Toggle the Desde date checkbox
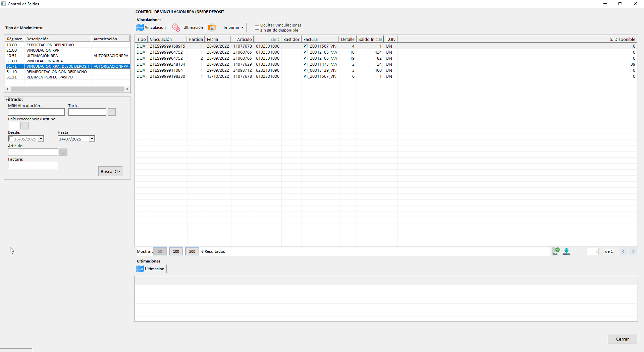This screenshot has width=644, height=352. (11, 139)
